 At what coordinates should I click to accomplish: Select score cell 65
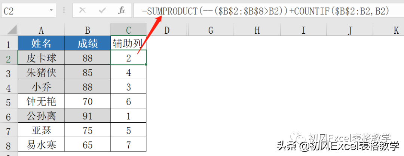87,144
